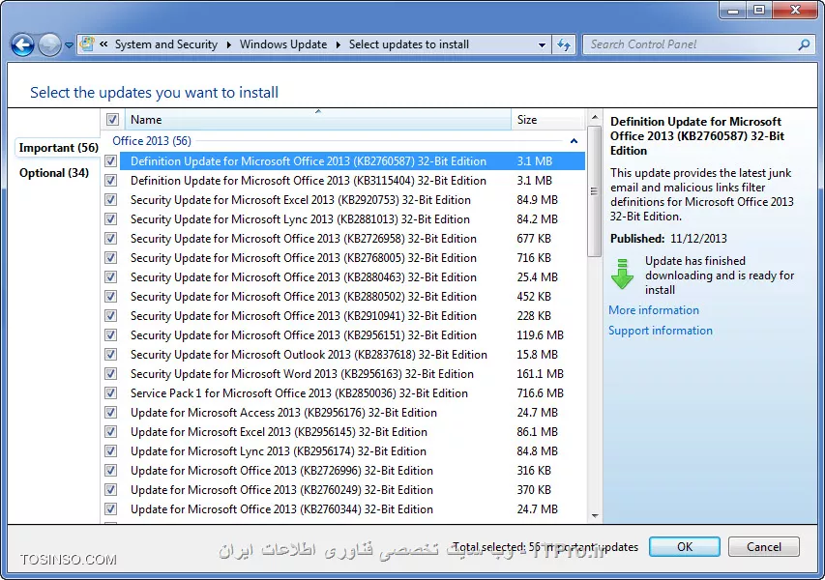This screenshot has height=580, width=825.
Task: Maximize the Windows Update window
Action: coord(758,10)
